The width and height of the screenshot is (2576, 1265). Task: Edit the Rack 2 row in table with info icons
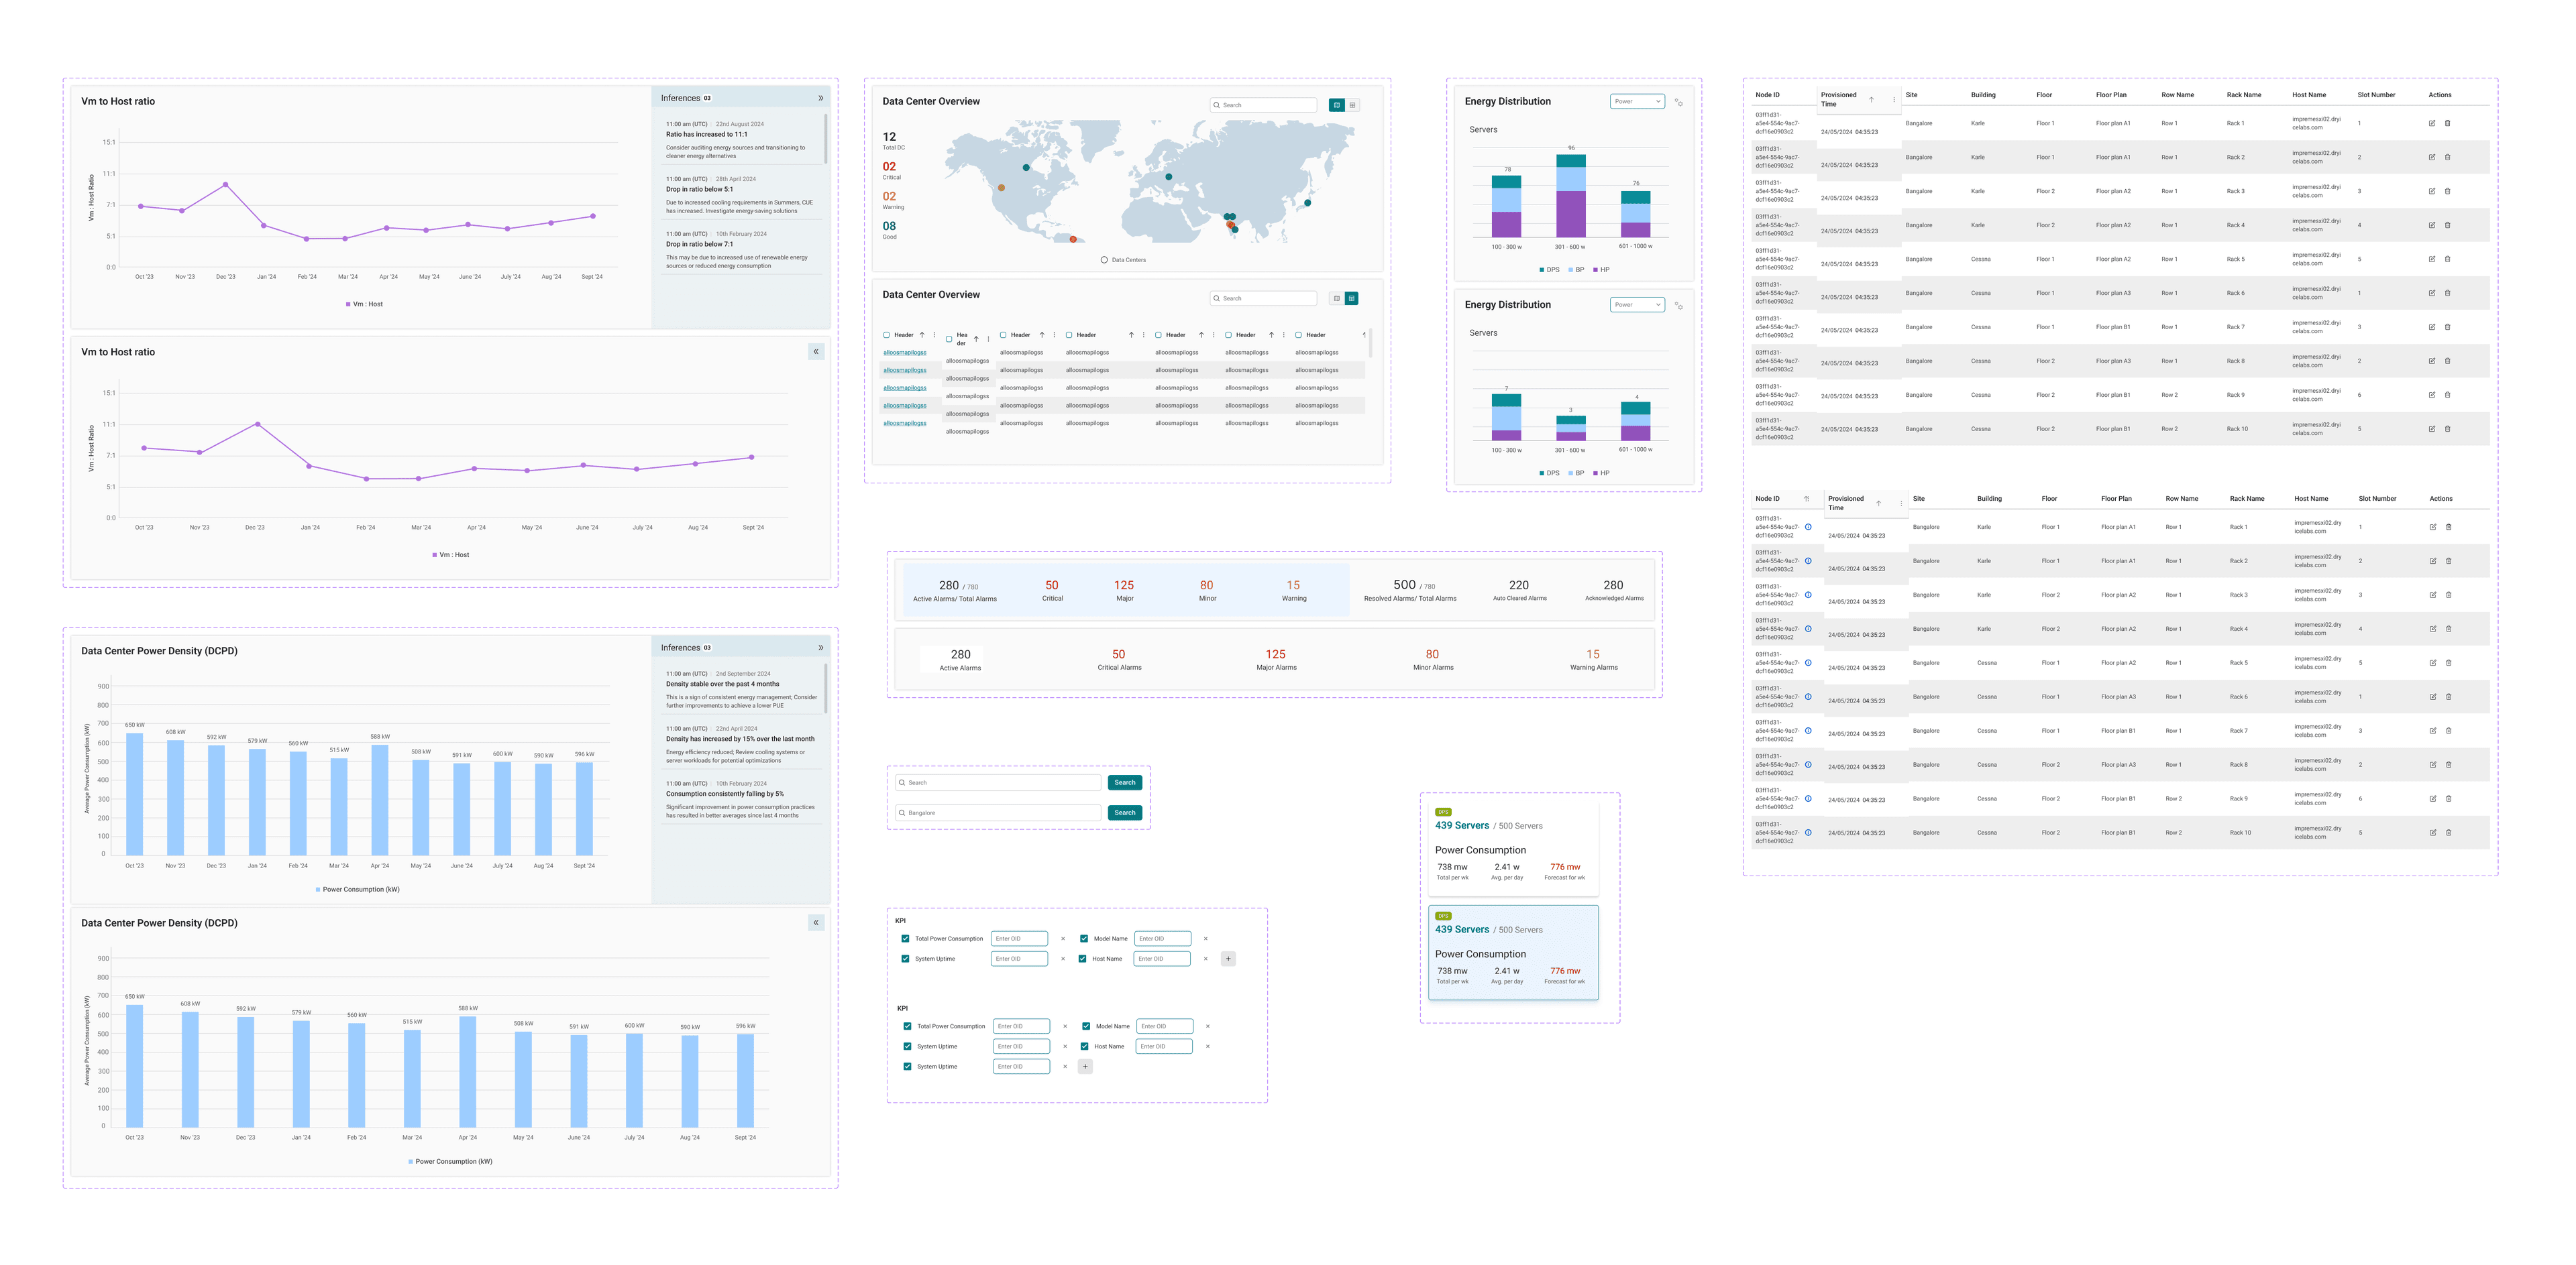(2433, 560)
